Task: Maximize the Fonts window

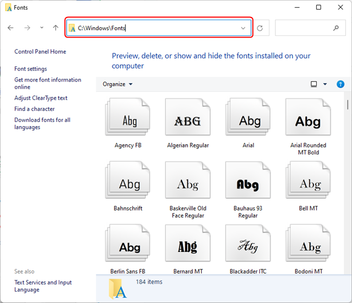Action: (x=318, y=8)
